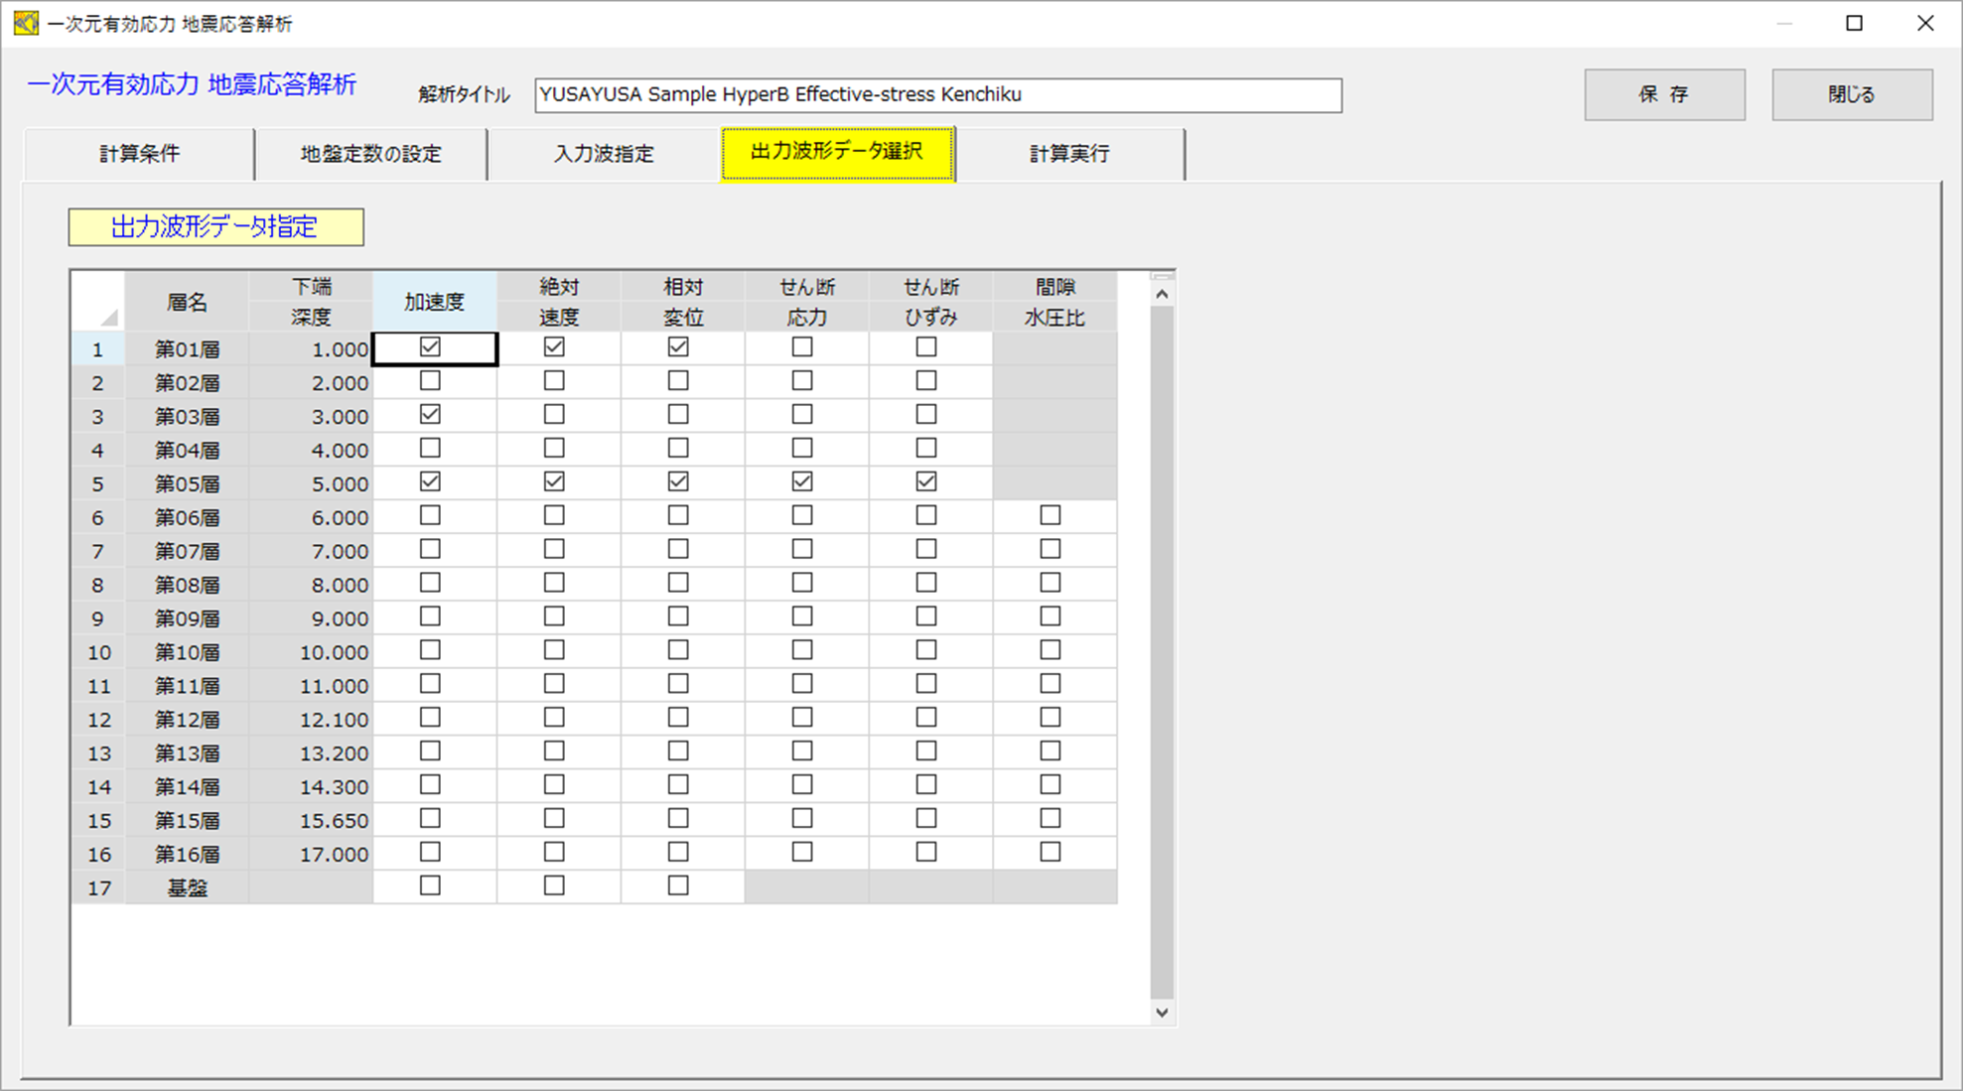Check 相対変位 for 基盤 row
The image size is (1963, 1091).
tap(678, 886)
